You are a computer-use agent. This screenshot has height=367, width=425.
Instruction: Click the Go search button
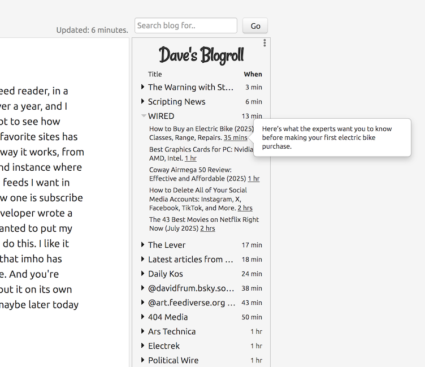tap(255, 26)
